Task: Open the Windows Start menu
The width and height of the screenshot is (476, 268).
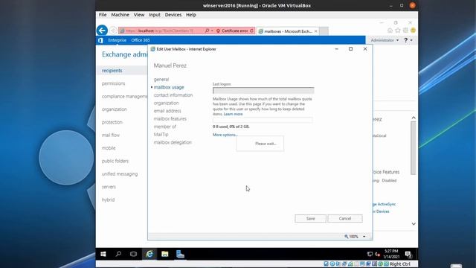Action: point(103,254)
